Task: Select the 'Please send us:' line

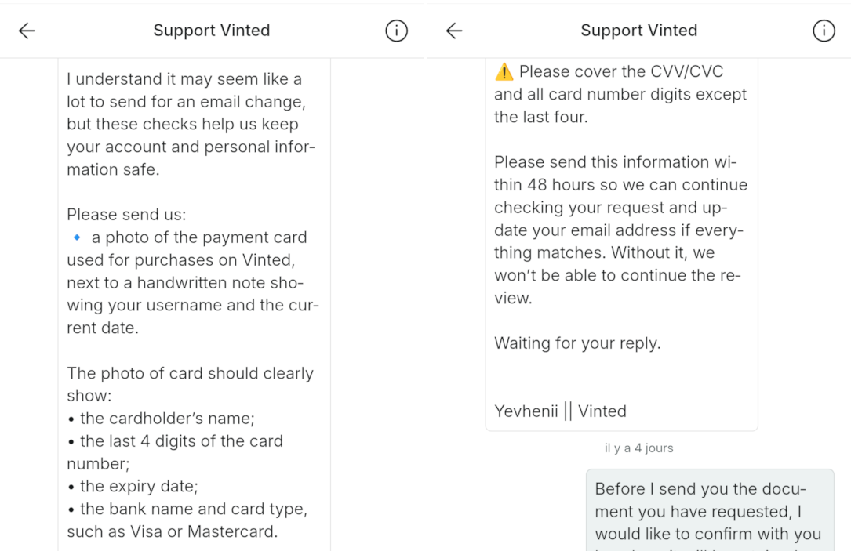Action: pos(126,214)
